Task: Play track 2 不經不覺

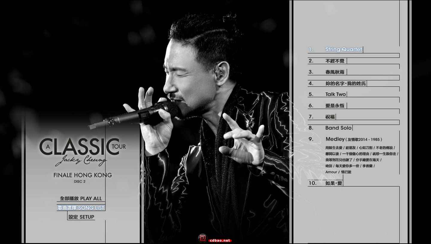Action: coord(327,61)
